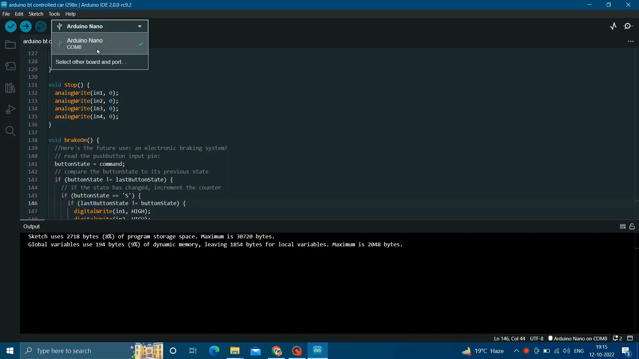Open the Tools menu
Screen dimensions: 639x359
coord(54,14)
